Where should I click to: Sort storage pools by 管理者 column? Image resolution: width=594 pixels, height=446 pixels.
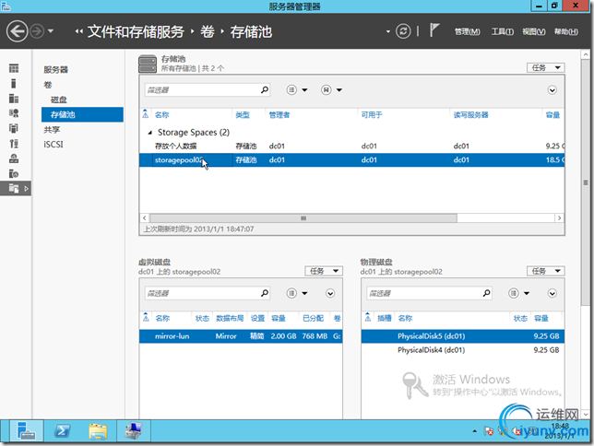click(279, 115)
